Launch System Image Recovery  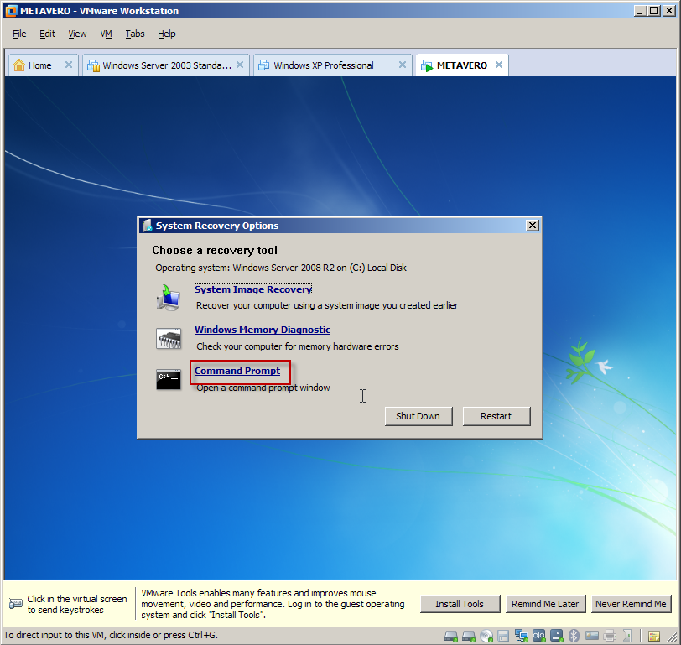[x=253, y=289]
